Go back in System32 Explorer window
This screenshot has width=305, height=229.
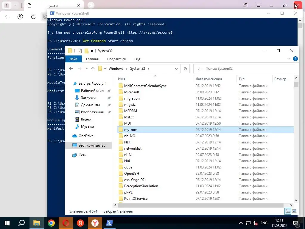coord(71,69)
